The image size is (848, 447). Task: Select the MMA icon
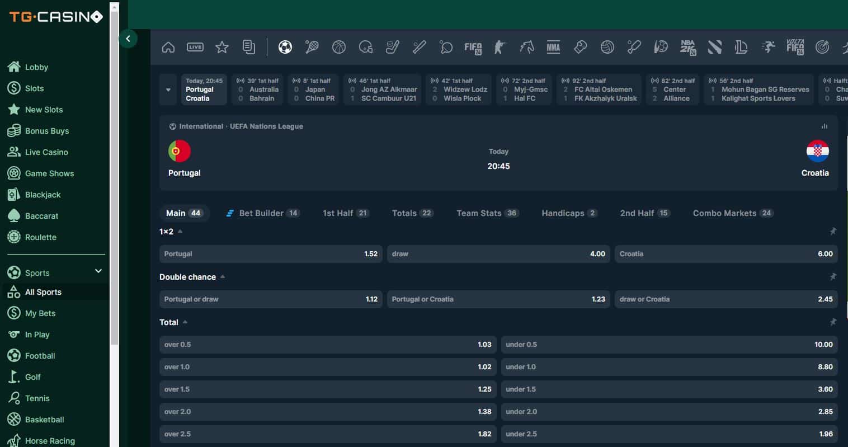coord(553,47)
